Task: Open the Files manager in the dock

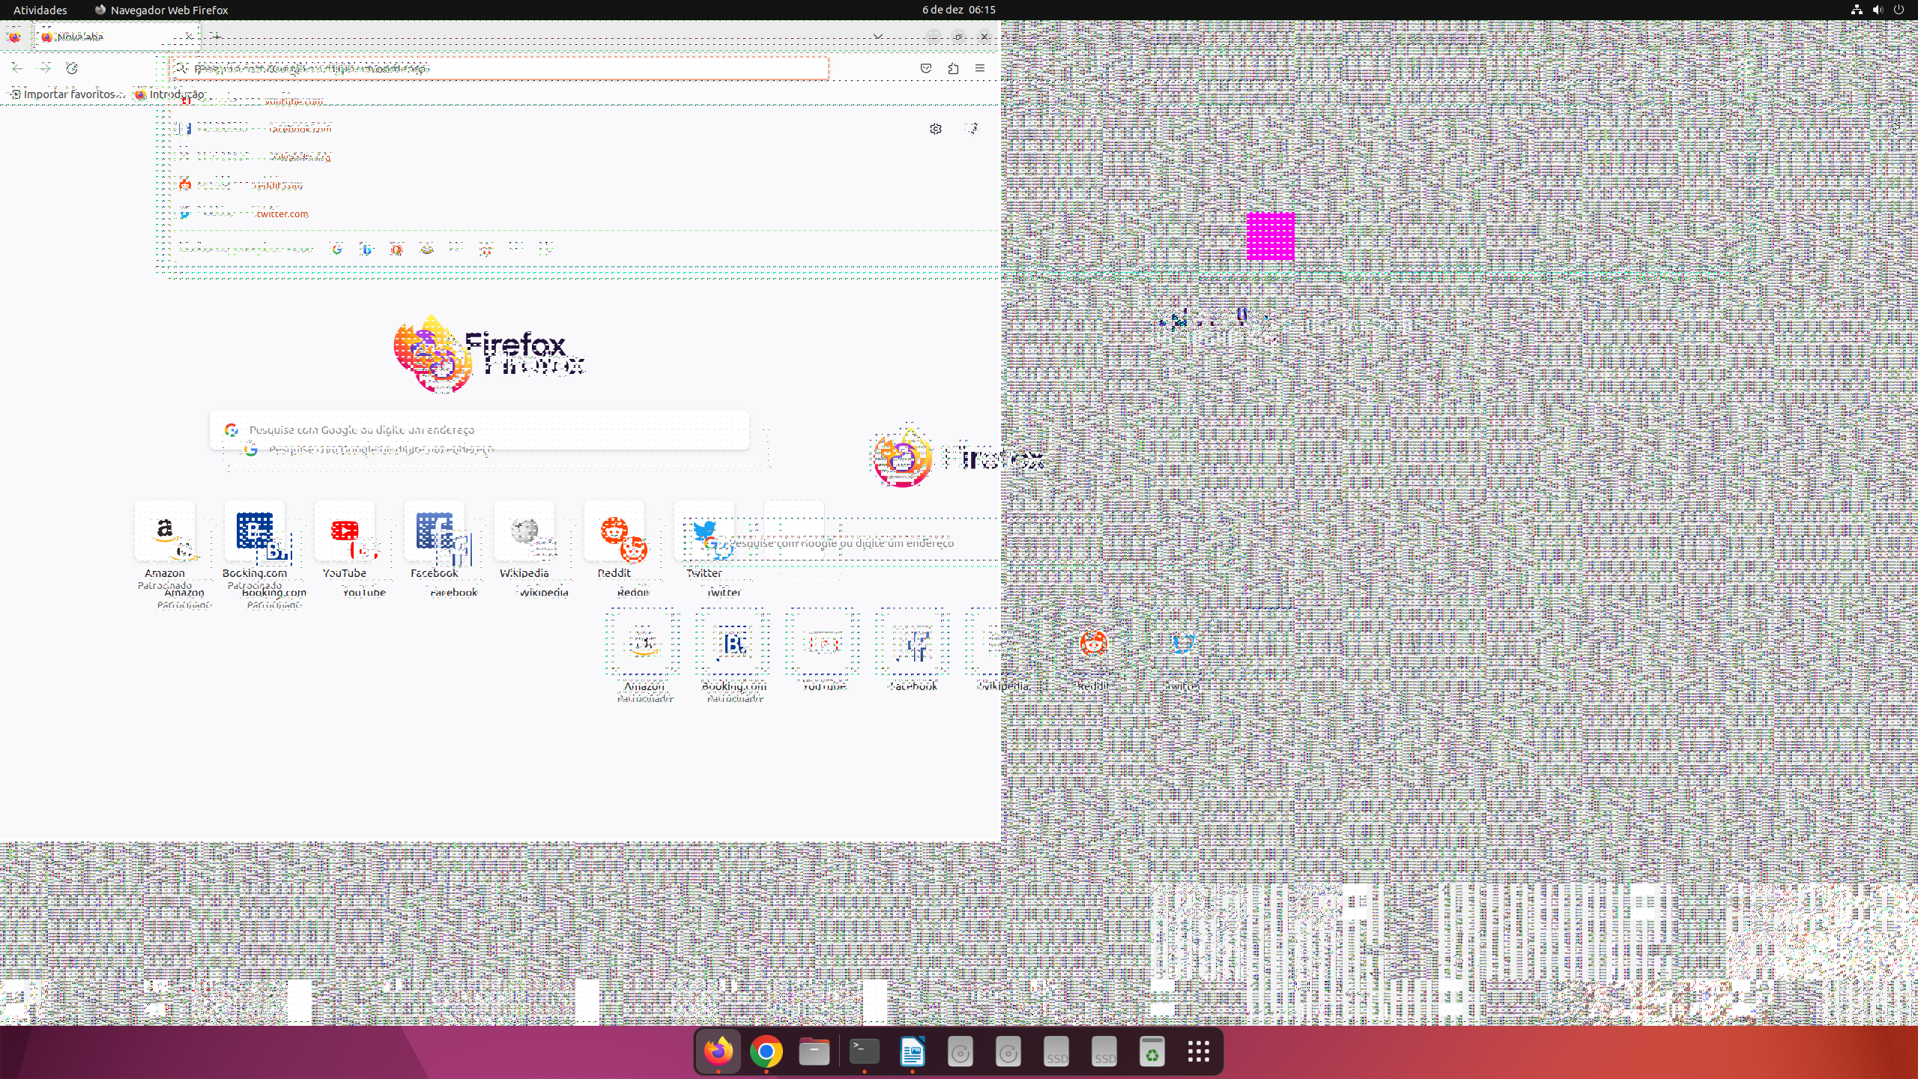Action: (814, 1052)
